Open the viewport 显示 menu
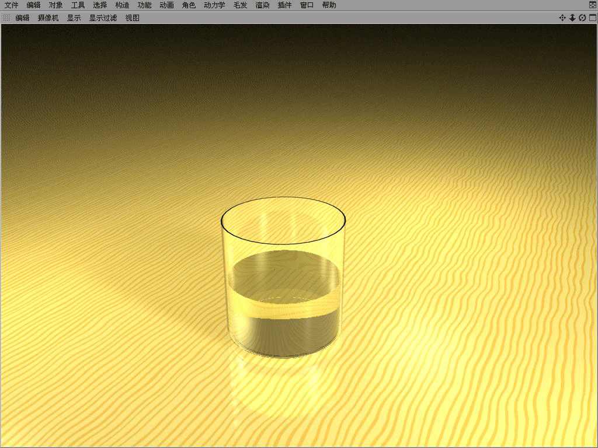This screenshot has height=448, width=598. coord(74,18)
